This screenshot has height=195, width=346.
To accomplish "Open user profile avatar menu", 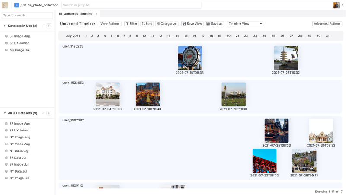I will point(336,5).
